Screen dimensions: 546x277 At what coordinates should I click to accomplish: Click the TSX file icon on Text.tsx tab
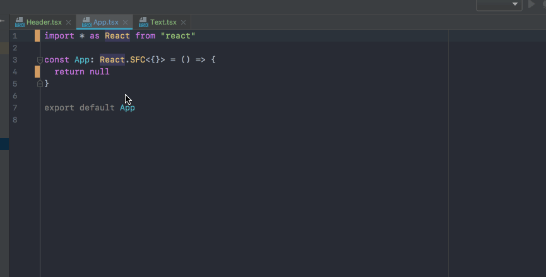(x=143, y=22)
